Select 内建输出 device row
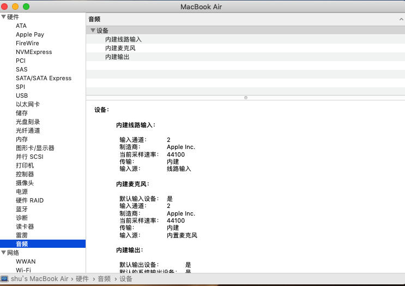 [x=245, y=57]
